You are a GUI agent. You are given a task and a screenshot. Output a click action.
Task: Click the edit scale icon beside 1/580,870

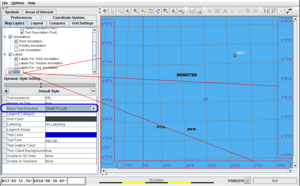pos(248,181)
